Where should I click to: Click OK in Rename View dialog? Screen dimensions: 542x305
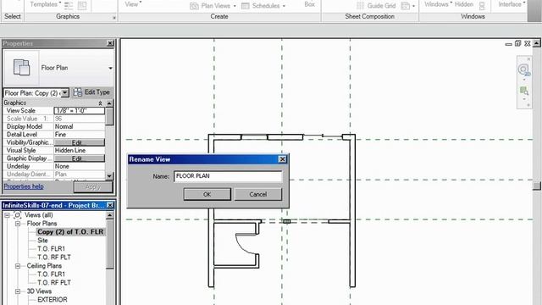coord(207,194)
